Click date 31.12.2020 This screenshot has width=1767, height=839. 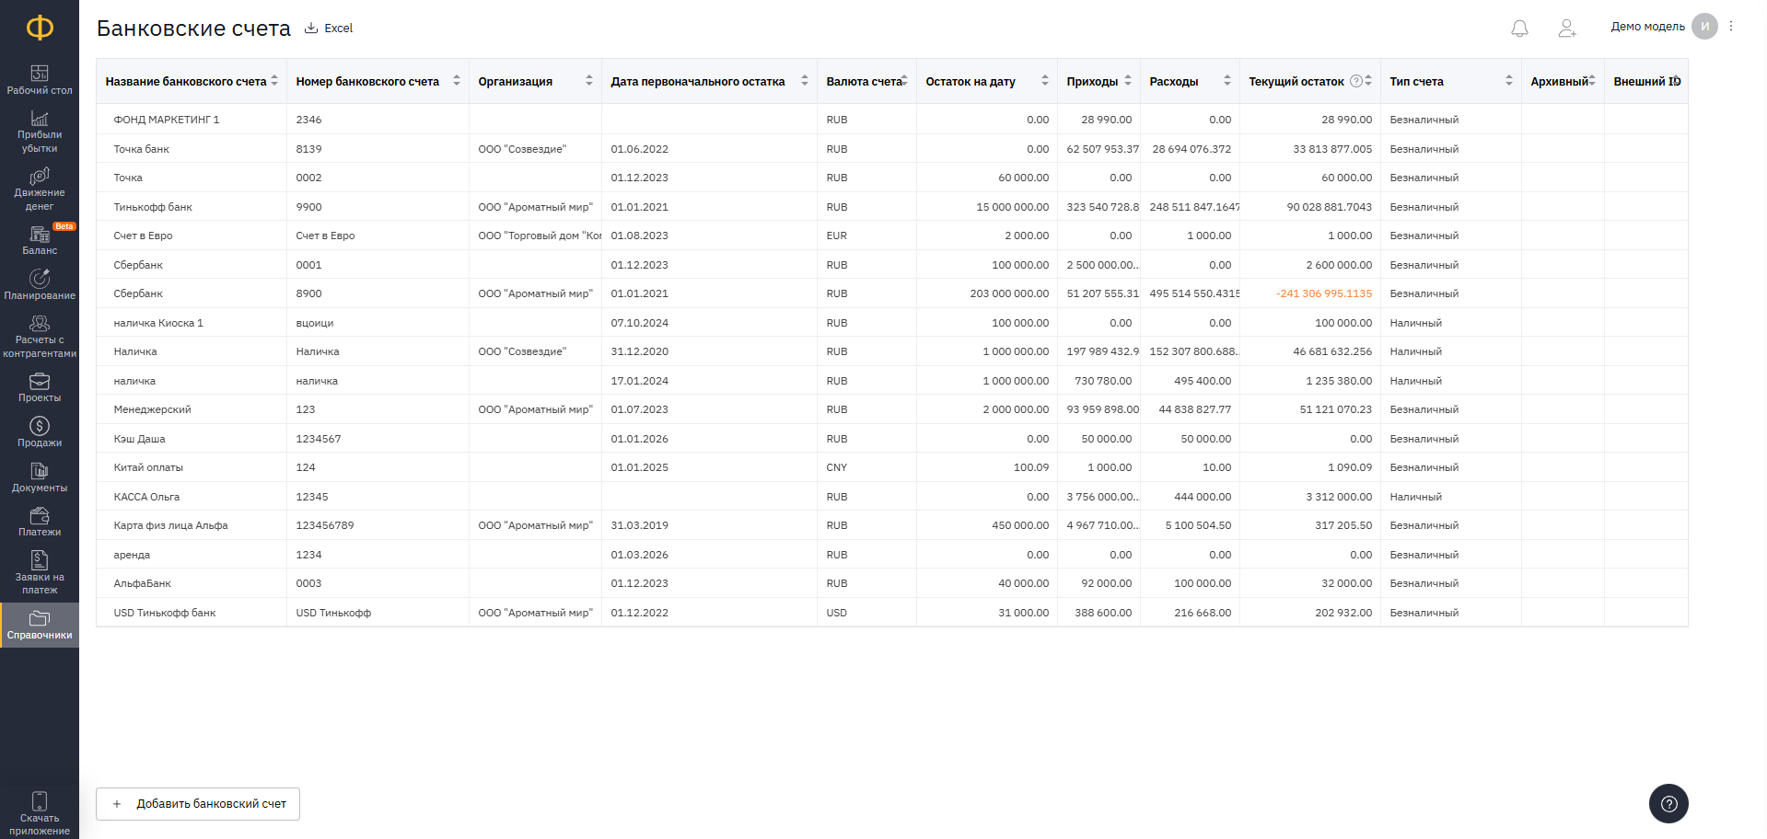[x=640, y=351]
